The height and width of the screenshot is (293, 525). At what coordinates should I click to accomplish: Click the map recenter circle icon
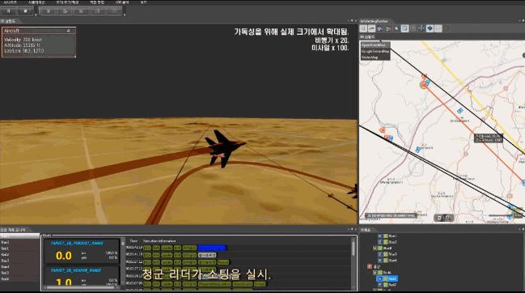point(439,218)
